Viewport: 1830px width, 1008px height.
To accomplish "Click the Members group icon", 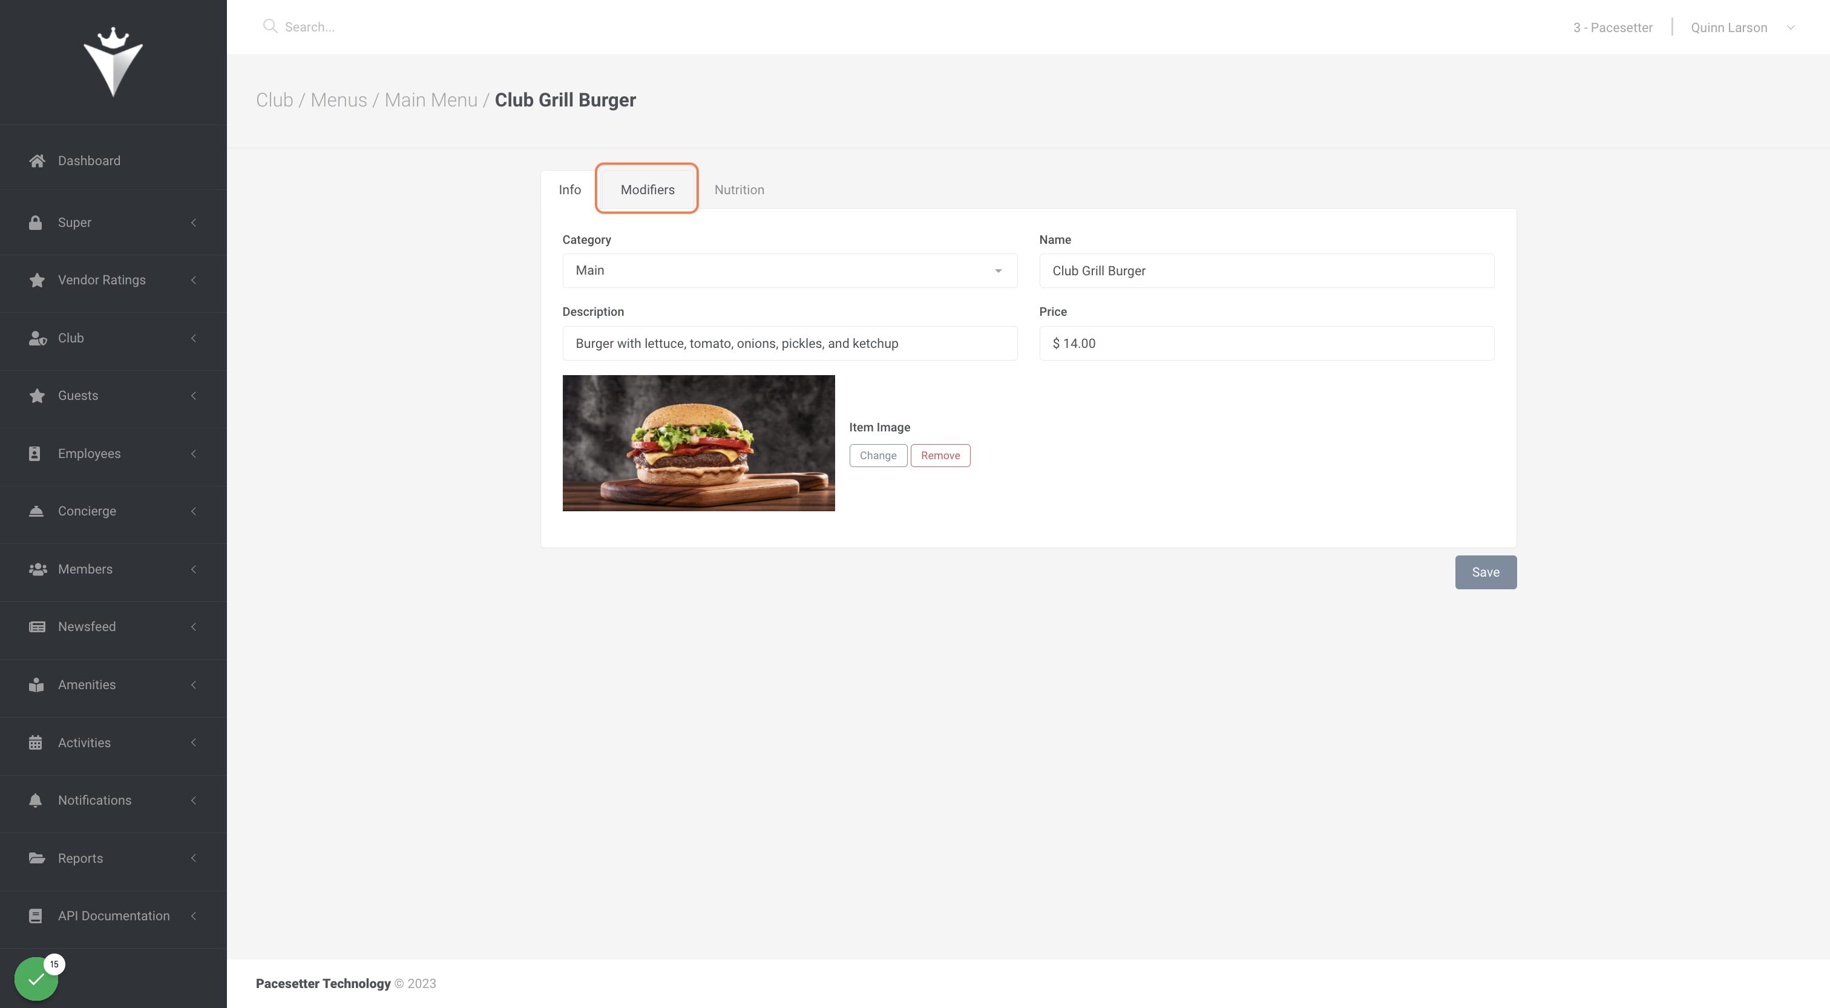I will (x=38, y=569).
